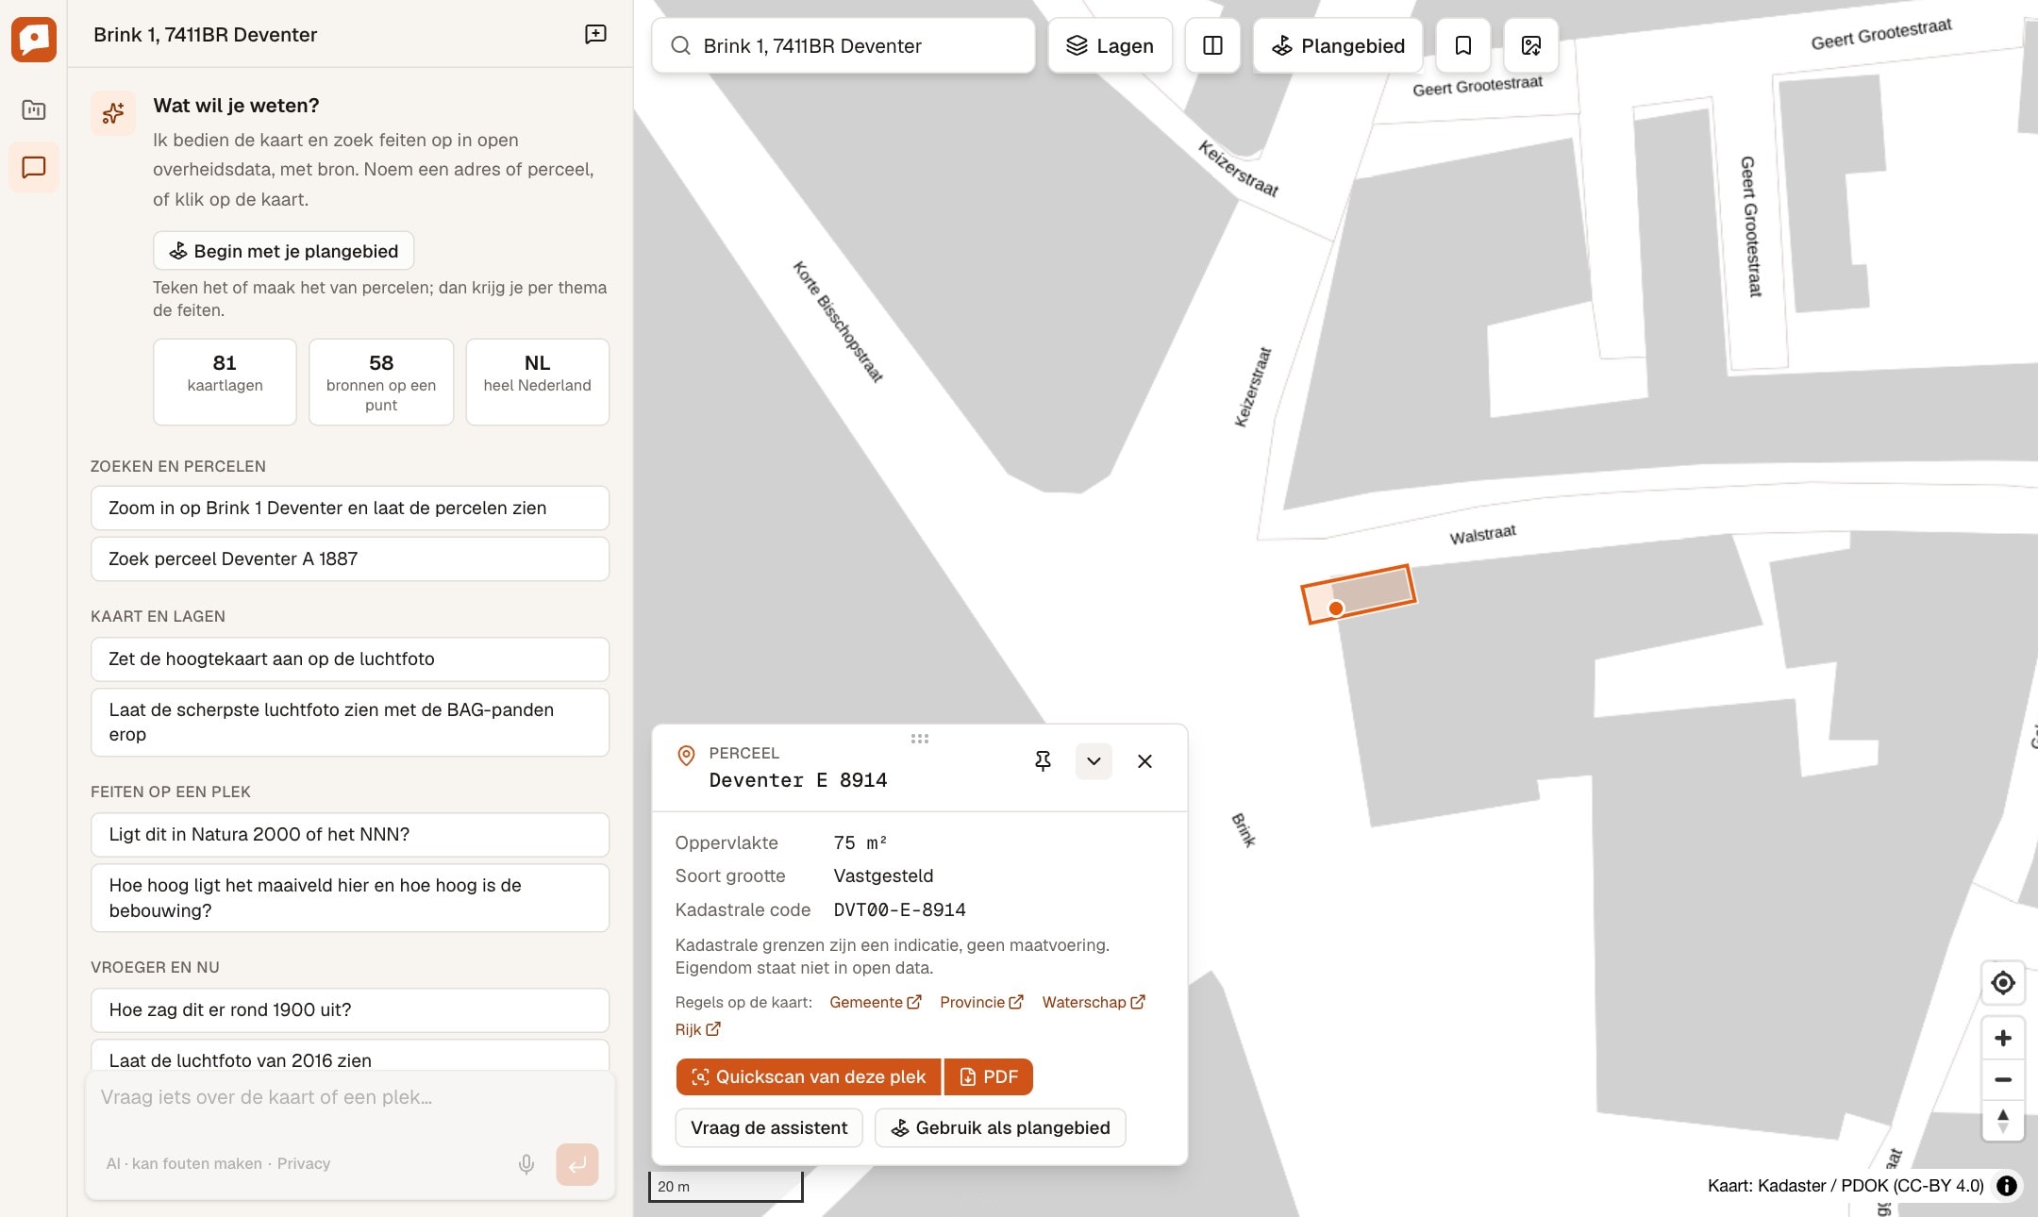Open the Lagen layers button
The image size is (2038, 1217).
pyautogui.click(x=1110, y=45)
